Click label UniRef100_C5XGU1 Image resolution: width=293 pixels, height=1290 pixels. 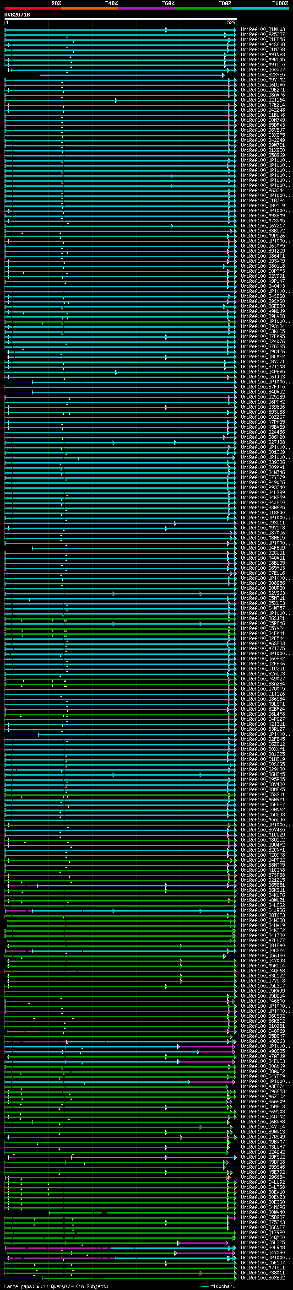[263, 795]
